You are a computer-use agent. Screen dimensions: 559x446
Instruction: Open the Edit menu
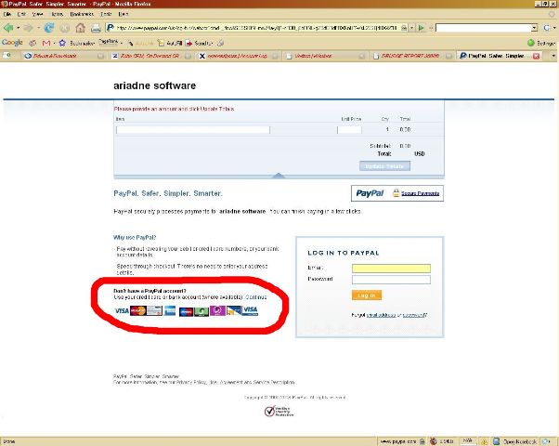[21, 14]
